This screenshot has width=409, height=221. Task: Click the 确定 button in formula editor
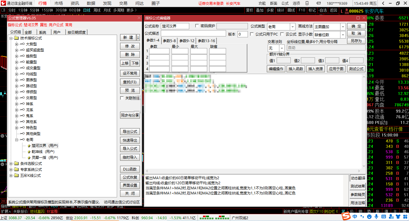pos(356,26)
